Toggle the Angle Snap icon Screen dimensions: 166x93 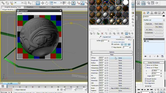(82, 3)
